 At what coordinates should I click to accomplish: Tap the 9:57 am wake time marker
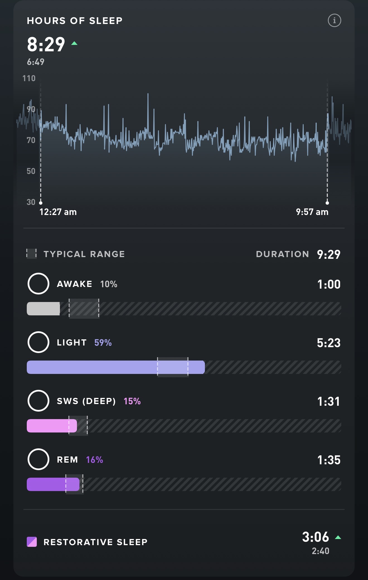click(x=327, y=203)
